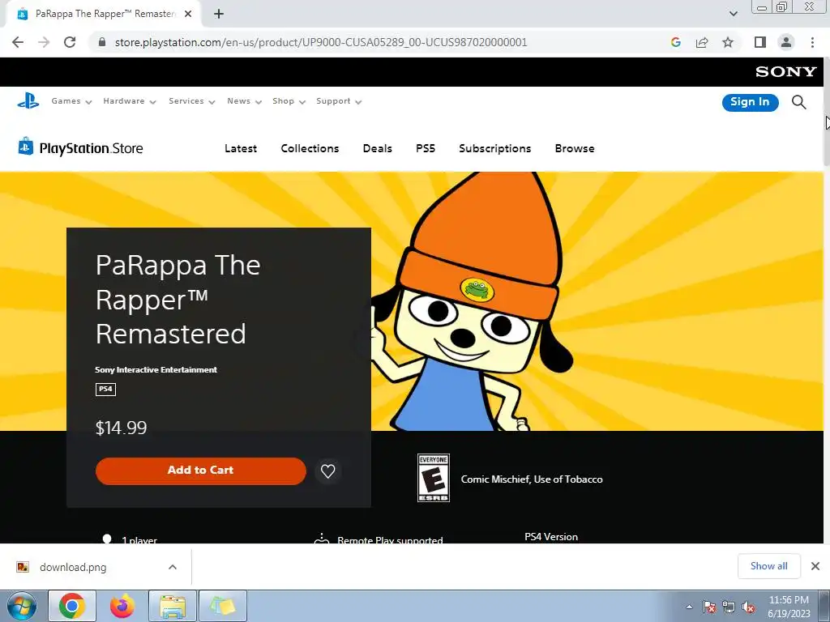The image size is (830, 622).
Task: Click the PS4 Version label
Action: tap(551, 536)
